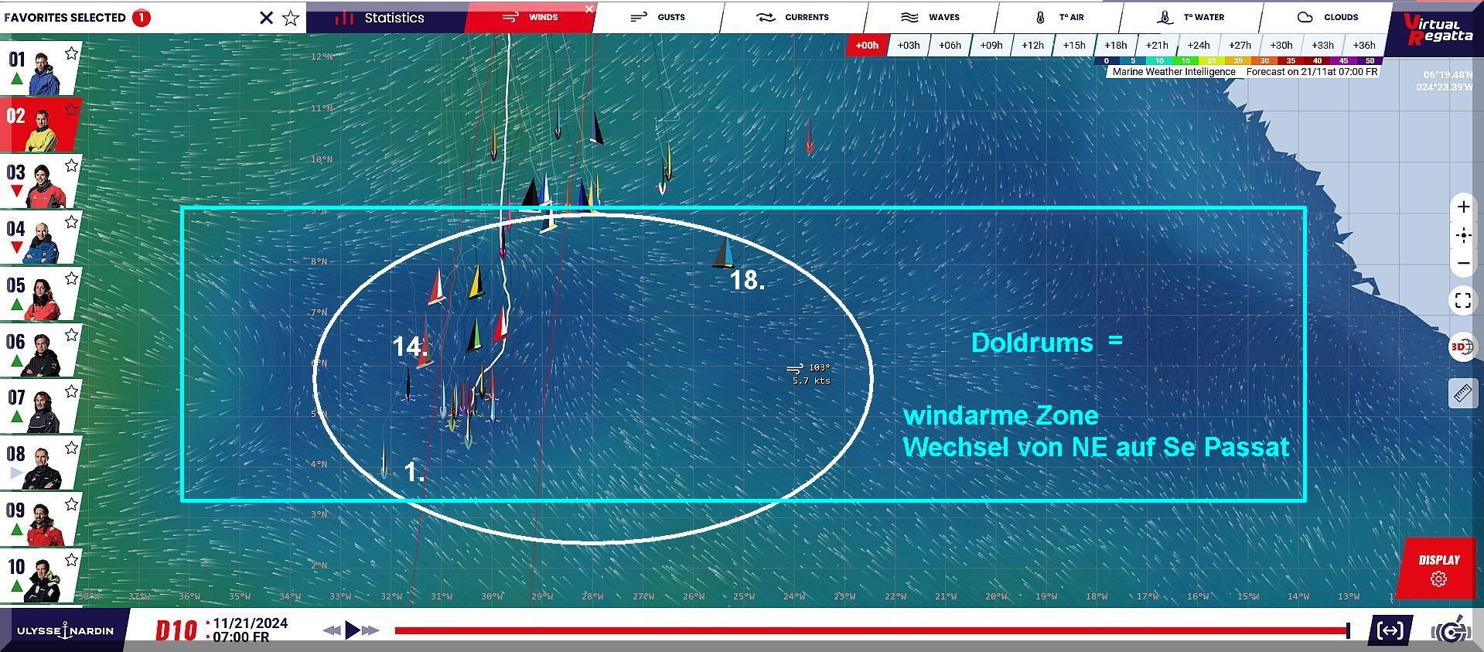Select the +12h forecast step
The width and height of the screenshot is (1484, 652).
1032,46
